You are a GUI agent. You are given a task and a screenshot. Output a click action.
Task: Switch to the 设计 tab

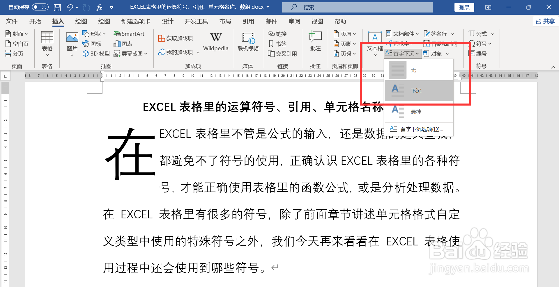168,21
